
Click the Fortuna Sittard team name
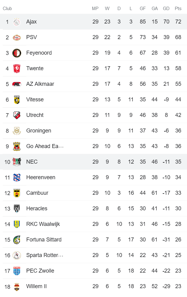[x=44, y=240]
